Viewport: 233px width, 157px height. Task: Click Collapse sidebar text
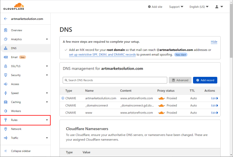click(x=21, y=151)
